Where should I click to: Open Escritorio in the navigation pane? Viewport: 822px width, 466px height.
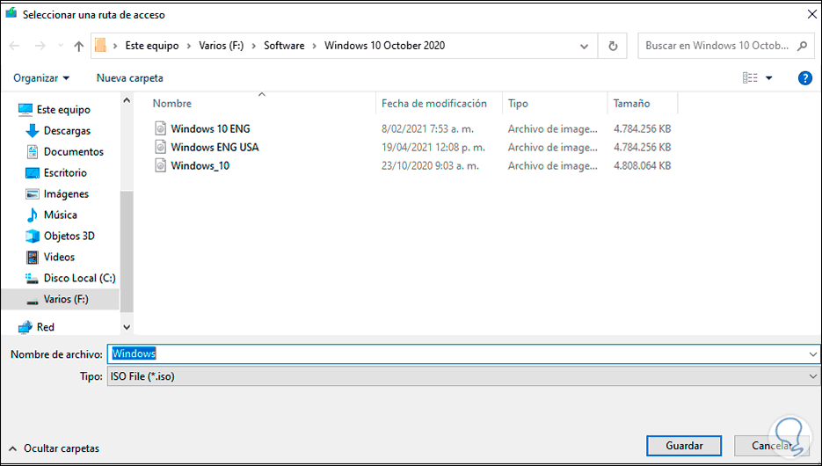tap(65, 173)
